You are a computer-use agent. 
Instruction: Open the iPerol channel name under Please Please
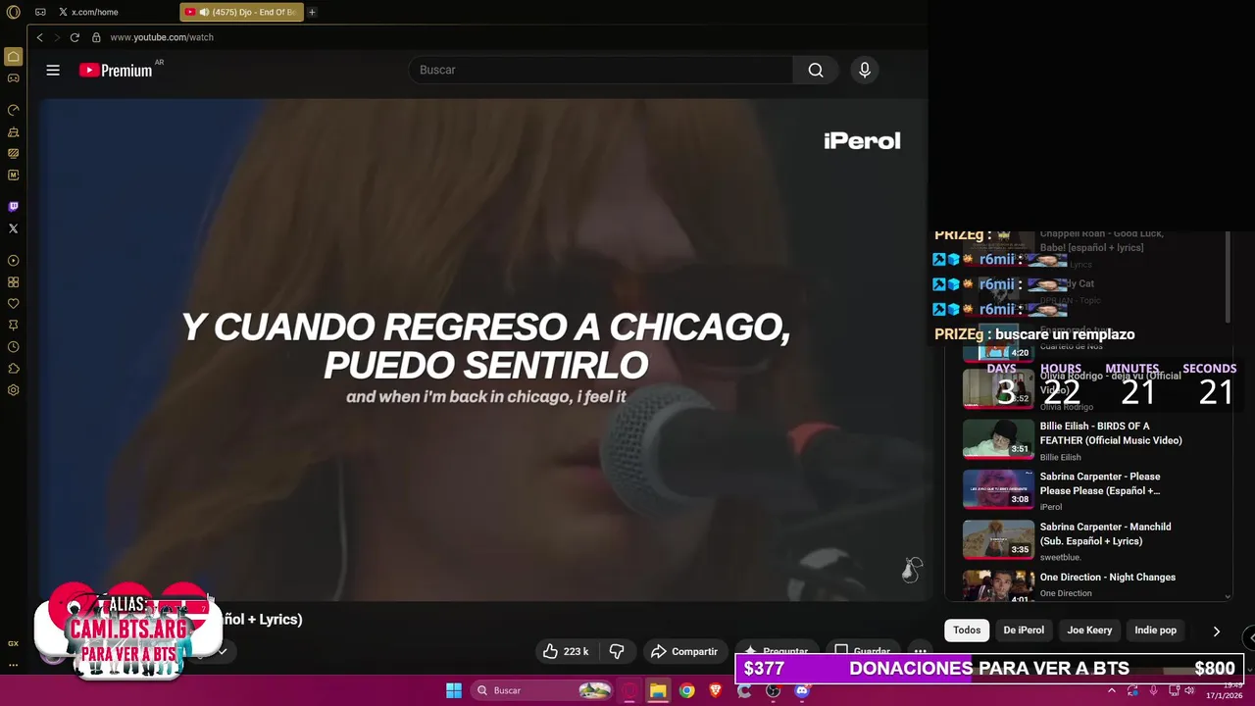click(x=1051, y=507)
